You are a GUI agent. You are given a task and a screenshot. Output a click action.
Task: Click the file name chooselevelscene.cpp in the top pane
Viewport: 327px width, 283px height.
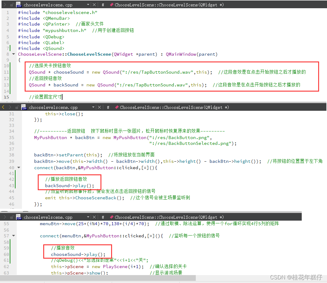click(48, 5)
